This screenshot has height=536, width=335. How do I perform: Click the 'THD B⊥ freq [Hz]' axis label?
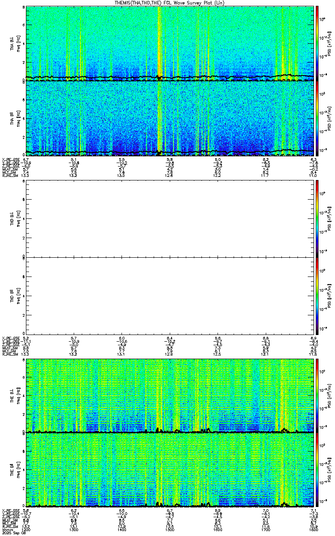click(15, 218)
